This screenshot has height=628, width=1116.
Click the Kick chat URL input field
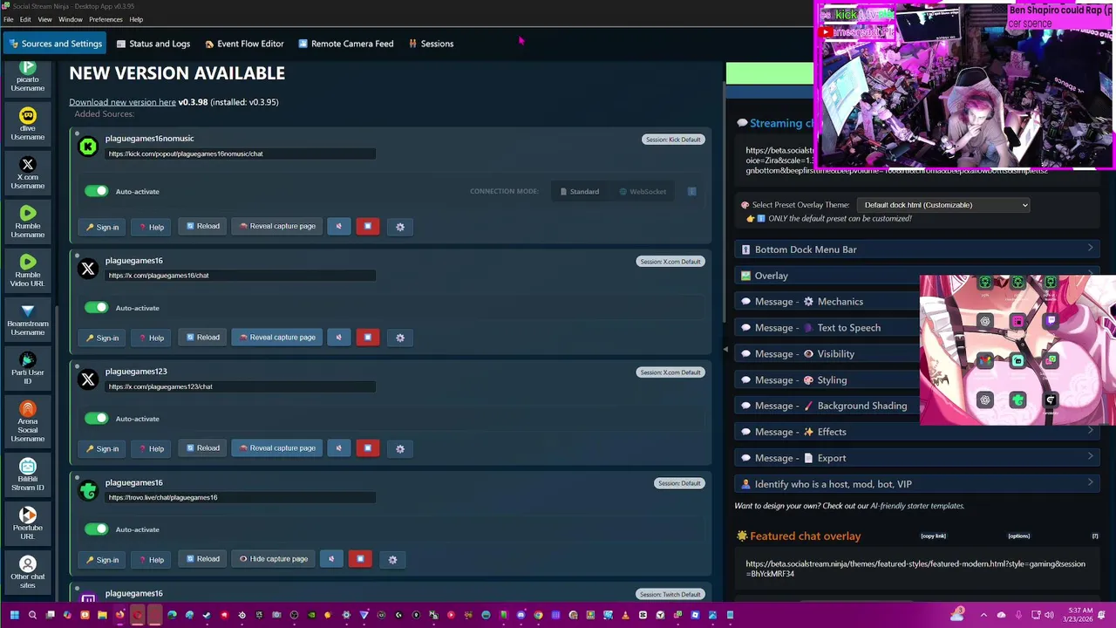tap(241, 154)
